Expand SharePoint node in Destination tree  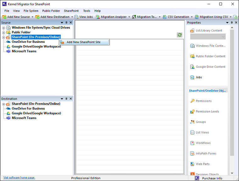(x=3, y=104)
